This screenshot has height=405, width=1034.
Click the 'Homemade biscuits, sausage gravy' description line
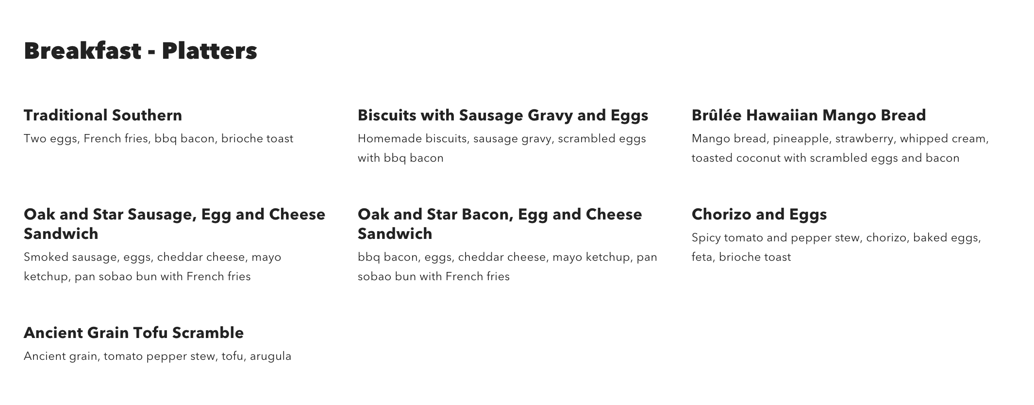(501, 139)
